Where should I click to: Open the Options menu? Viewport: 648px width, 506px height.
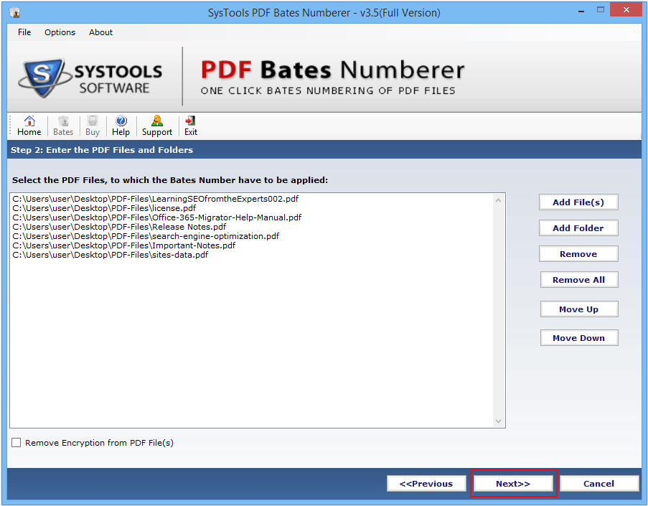point(60,32)
